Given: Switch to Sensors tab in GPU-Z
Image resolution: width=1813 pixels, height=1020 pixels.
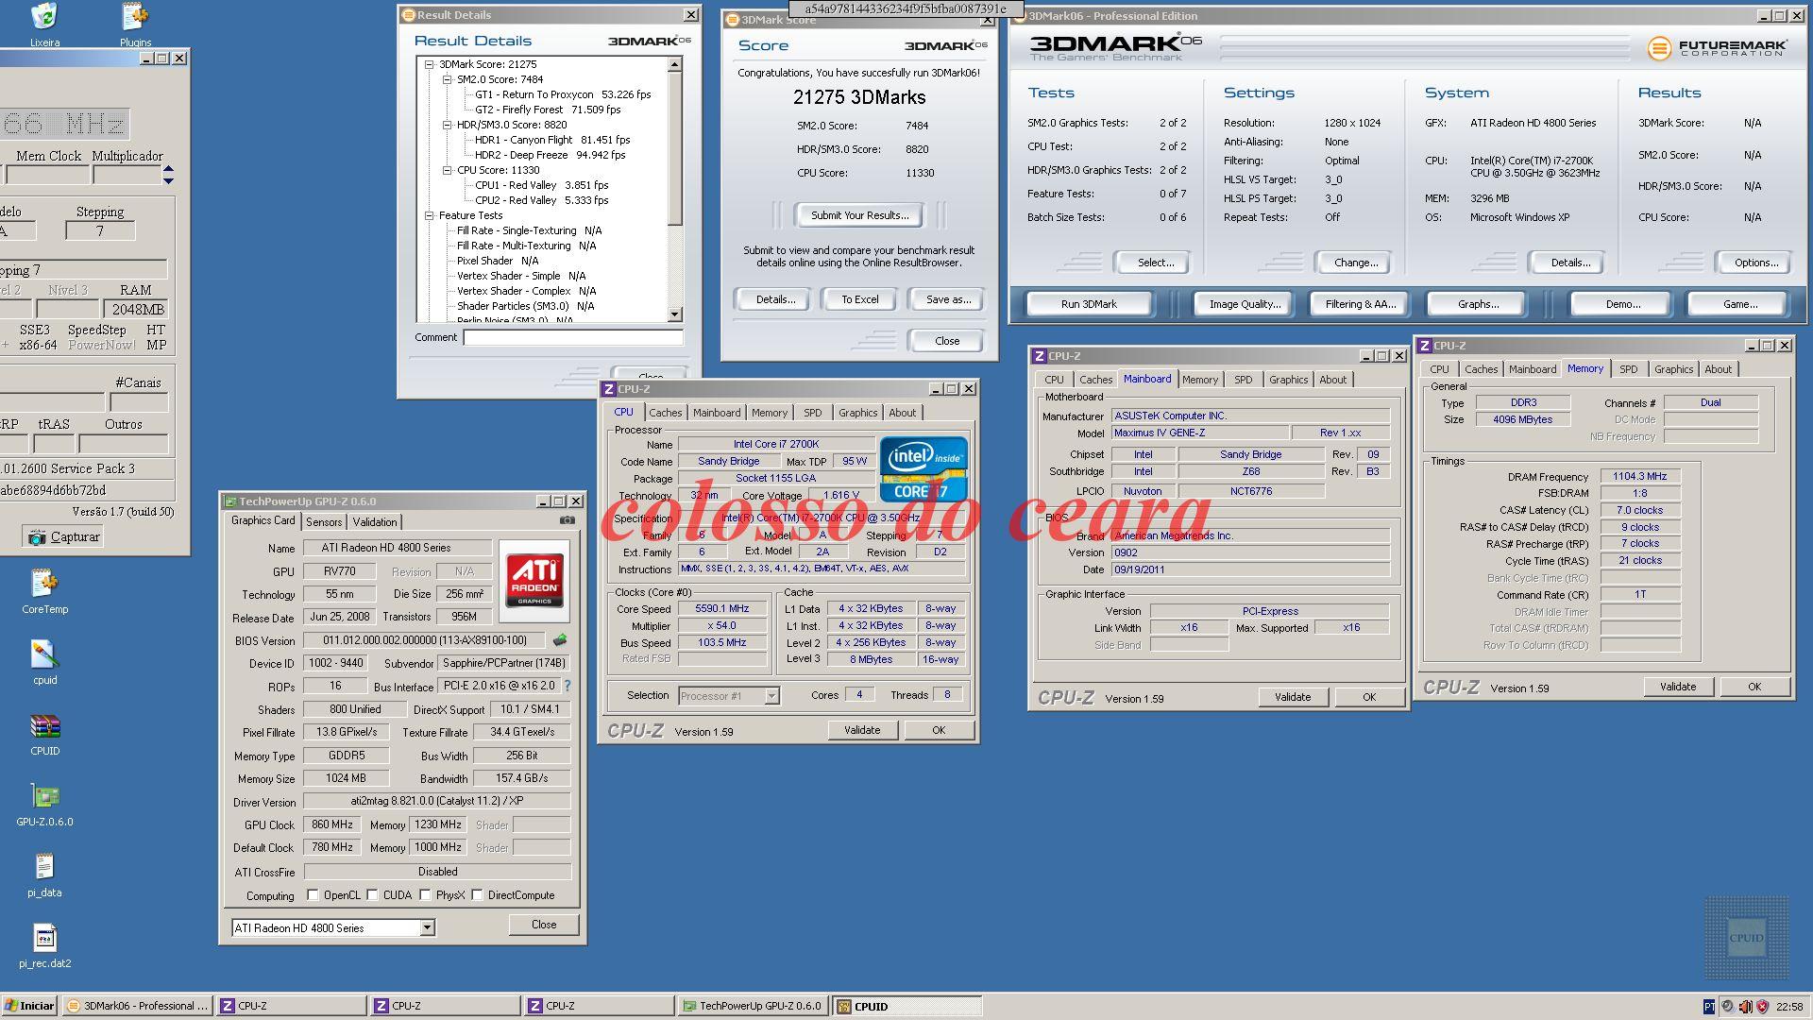Looking at the screenshot, I should pyautogui.click(x=324, y=522).
